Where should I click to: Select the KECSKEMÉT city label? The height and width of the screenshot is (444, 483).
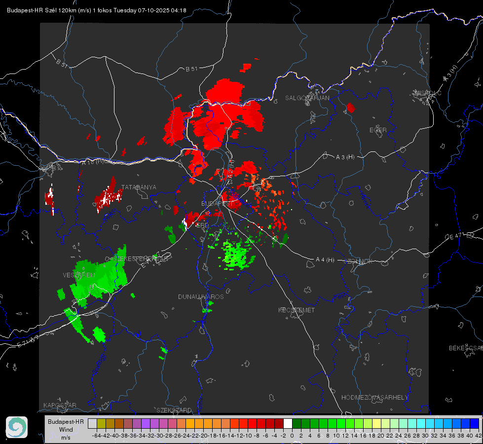click(x=297, y=310)
